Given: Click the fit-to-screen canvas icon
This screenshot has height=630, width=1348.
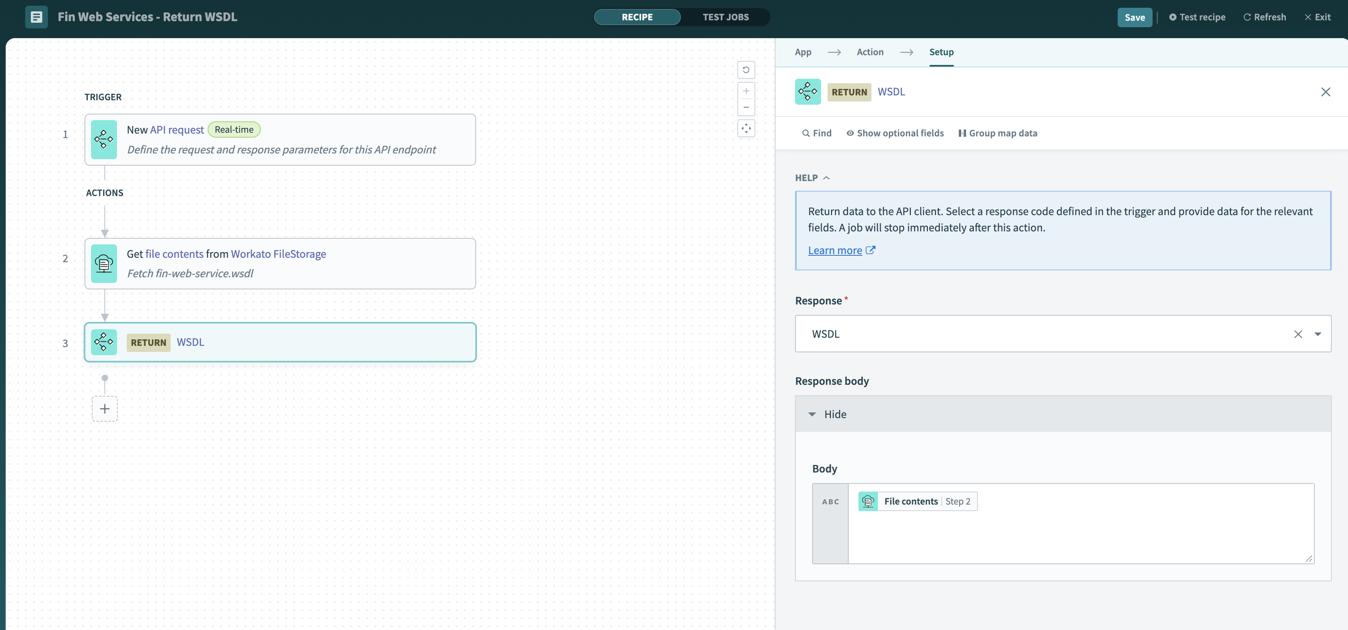Looking at the screenshot, I should [x=746, y=128].
